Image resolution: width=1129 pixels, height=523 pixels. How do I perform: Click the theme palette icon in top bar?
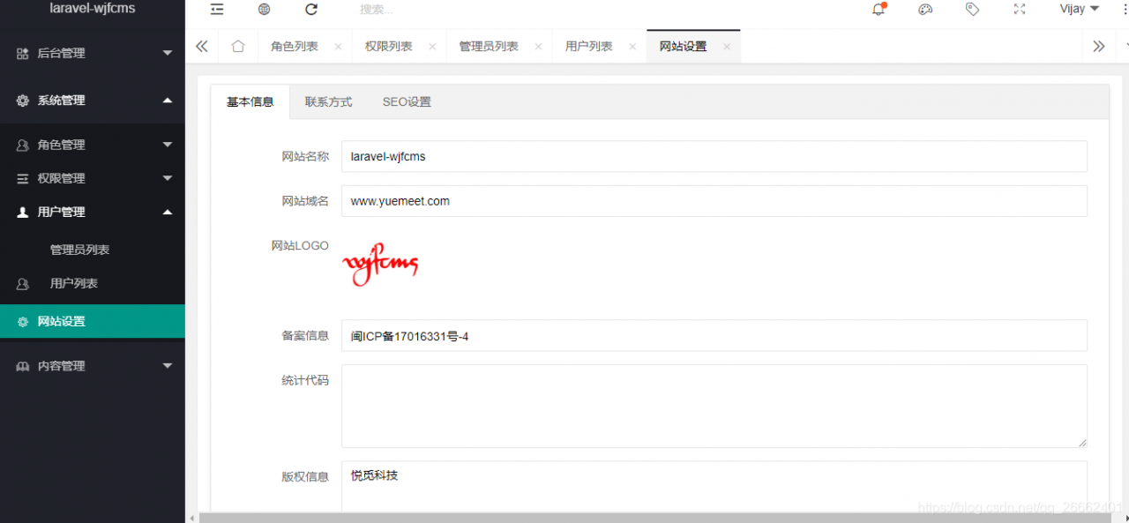point(925,10)
